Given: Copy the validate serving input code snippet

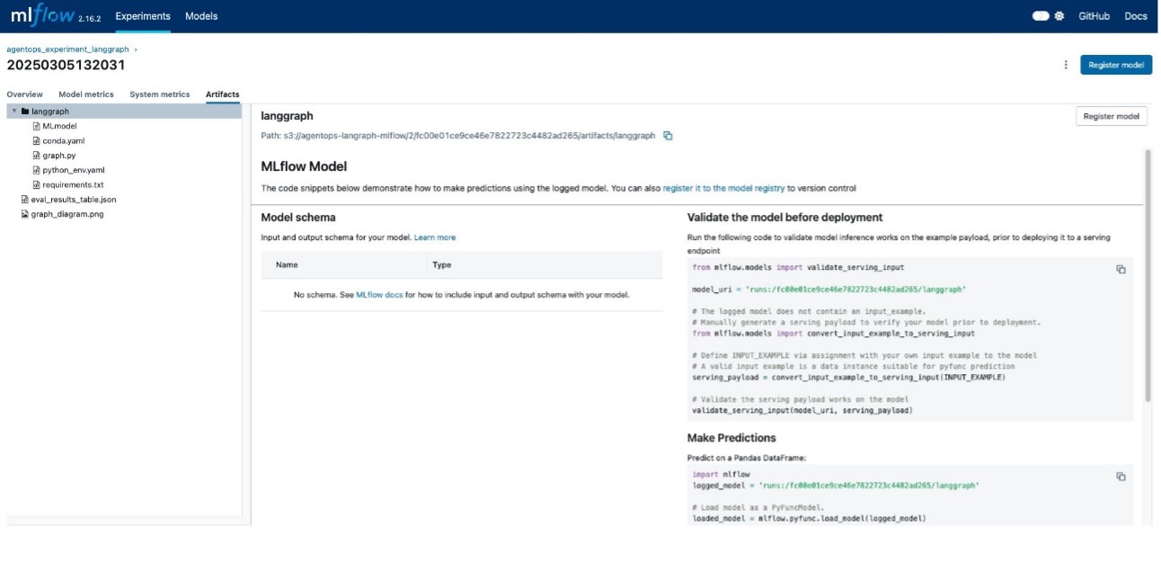Looking at the screenshot, I should [x=1121, y=269].
